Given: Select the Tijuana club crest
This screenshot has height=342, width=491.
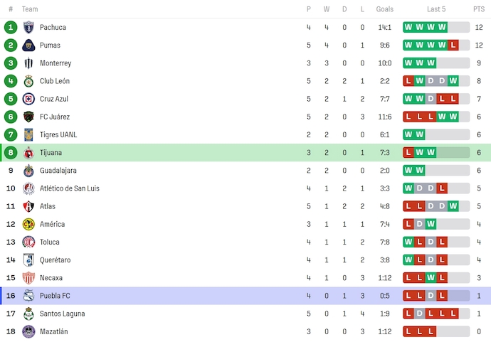Looking at the screenshot, I should (28, 153).
